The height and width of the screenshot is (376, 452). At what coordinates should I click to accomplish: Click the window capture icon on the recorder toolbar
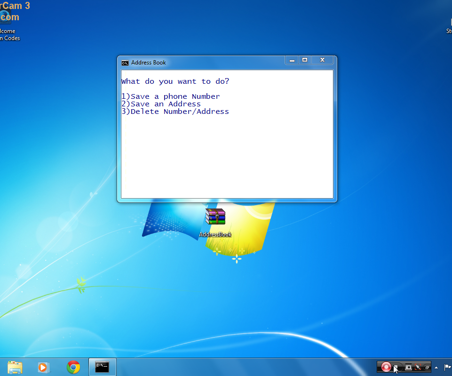[427, 367]
